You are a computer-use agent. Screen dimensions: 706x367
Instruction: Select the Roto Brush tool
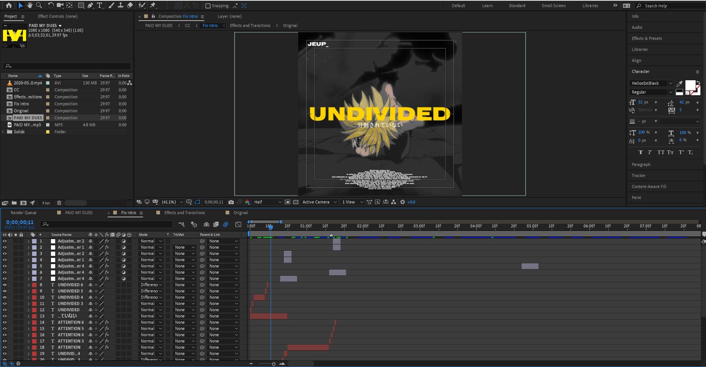(143, 5)
